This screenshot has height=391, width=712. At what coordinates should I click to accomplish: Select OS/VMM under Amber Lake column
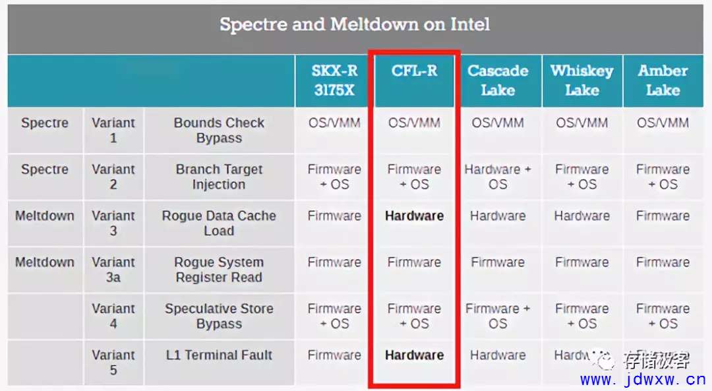[x=663, y=123]
